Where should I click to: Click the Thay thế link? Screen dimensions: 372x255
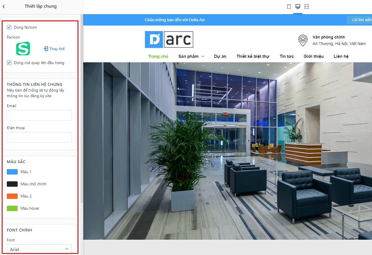[57, 49]
